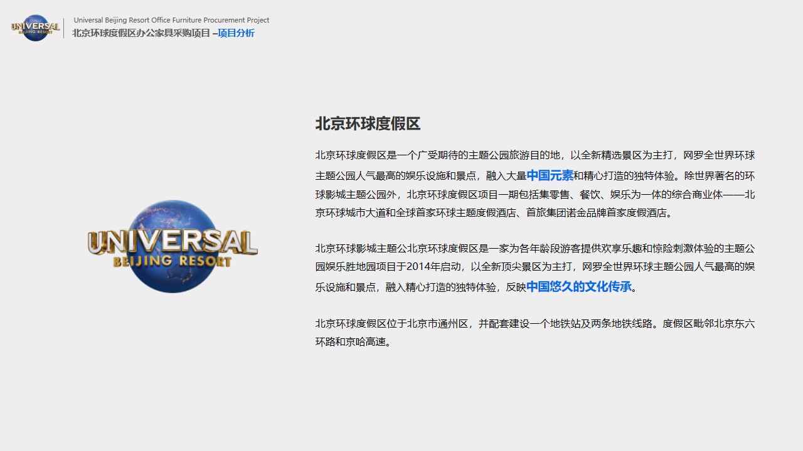
Task: Click the small Universal logo in the header
Action: (x=35, y=28)
